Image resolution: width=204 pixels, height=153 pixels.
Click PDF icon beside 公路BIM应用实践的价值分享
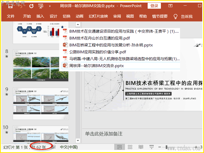(x=65, y=52)
